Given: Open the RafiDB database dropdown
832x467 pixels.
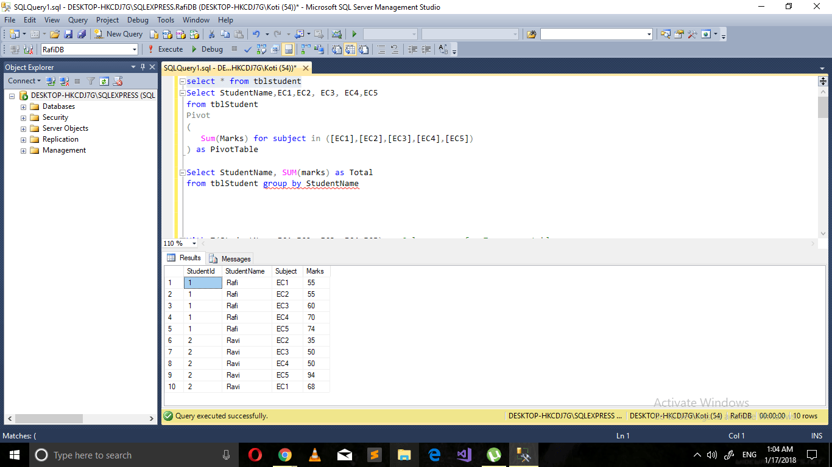Looking at the screenshot, I should pyautogui.click(x=135, y=49).
